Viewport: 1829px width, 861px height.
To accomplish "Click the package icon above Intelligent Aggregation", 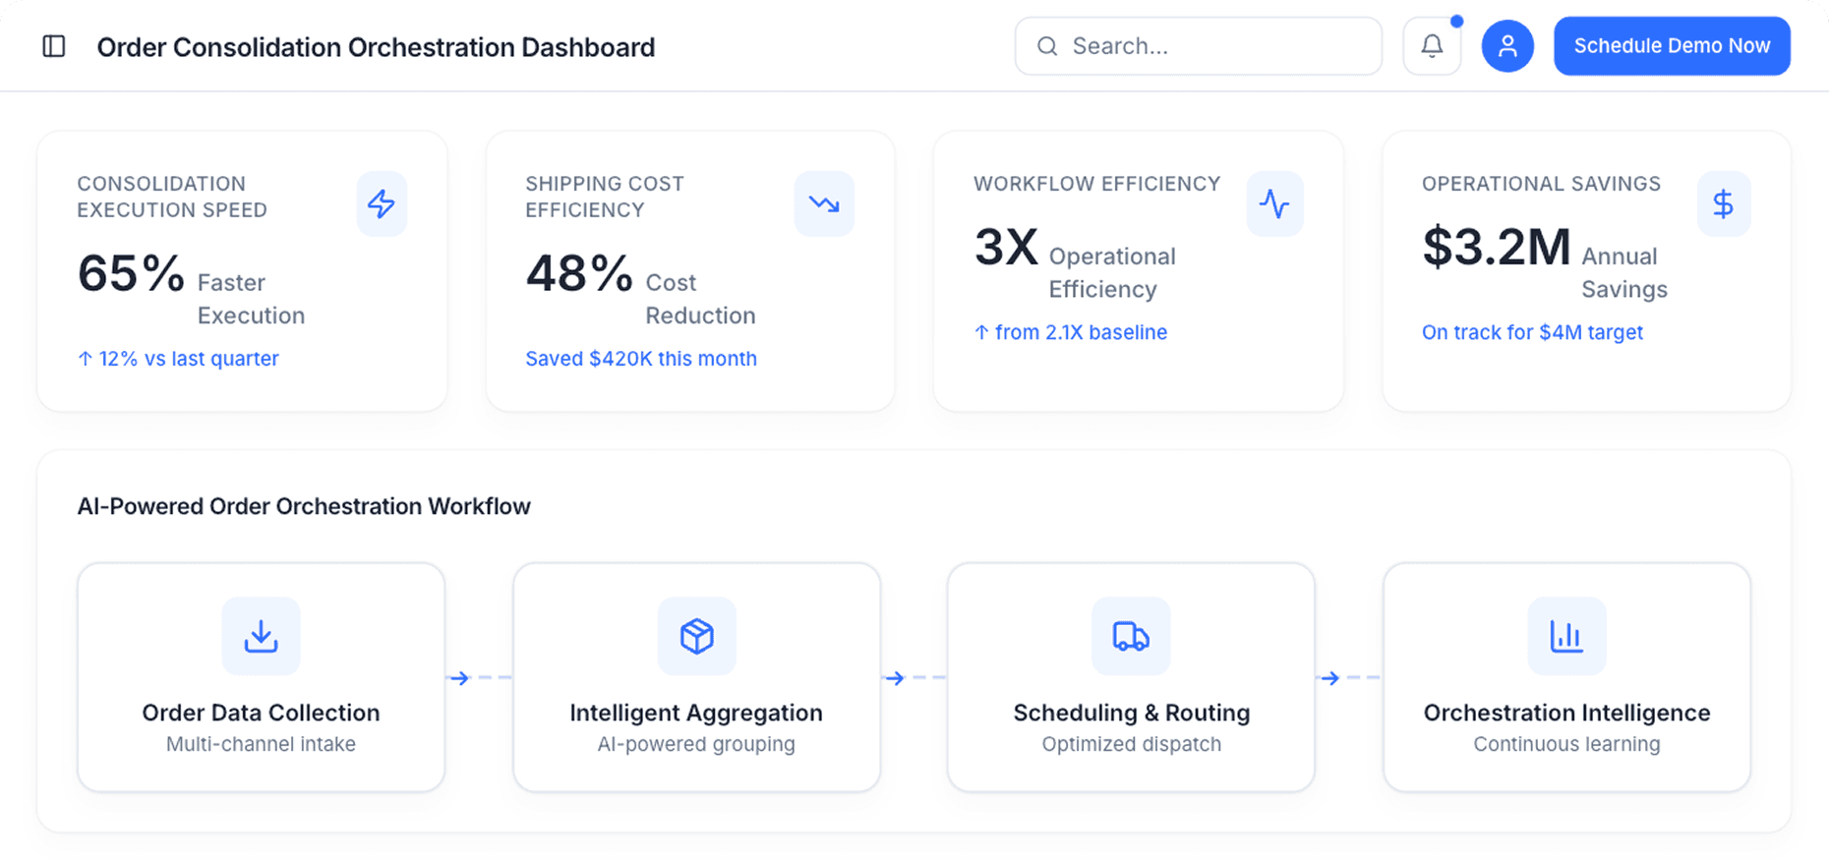I will point(696,636).
